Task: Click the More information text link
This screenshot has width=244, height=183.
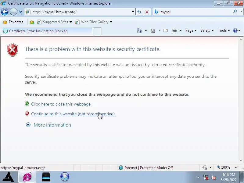Action: pos(52,125)
